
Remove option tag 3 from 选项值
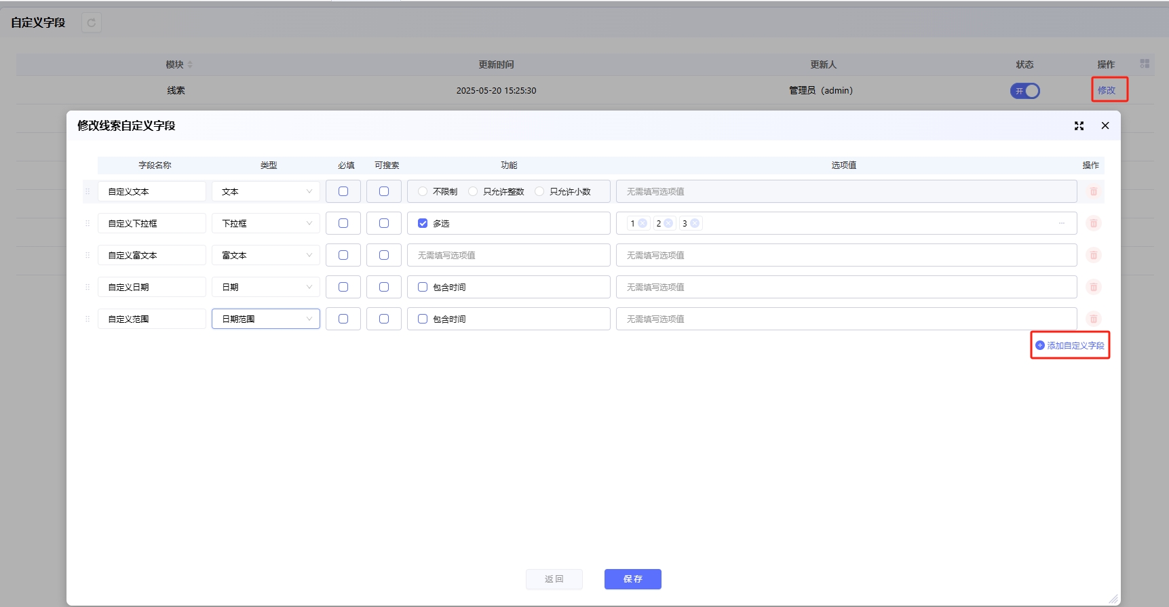click(x=695, y=224)
